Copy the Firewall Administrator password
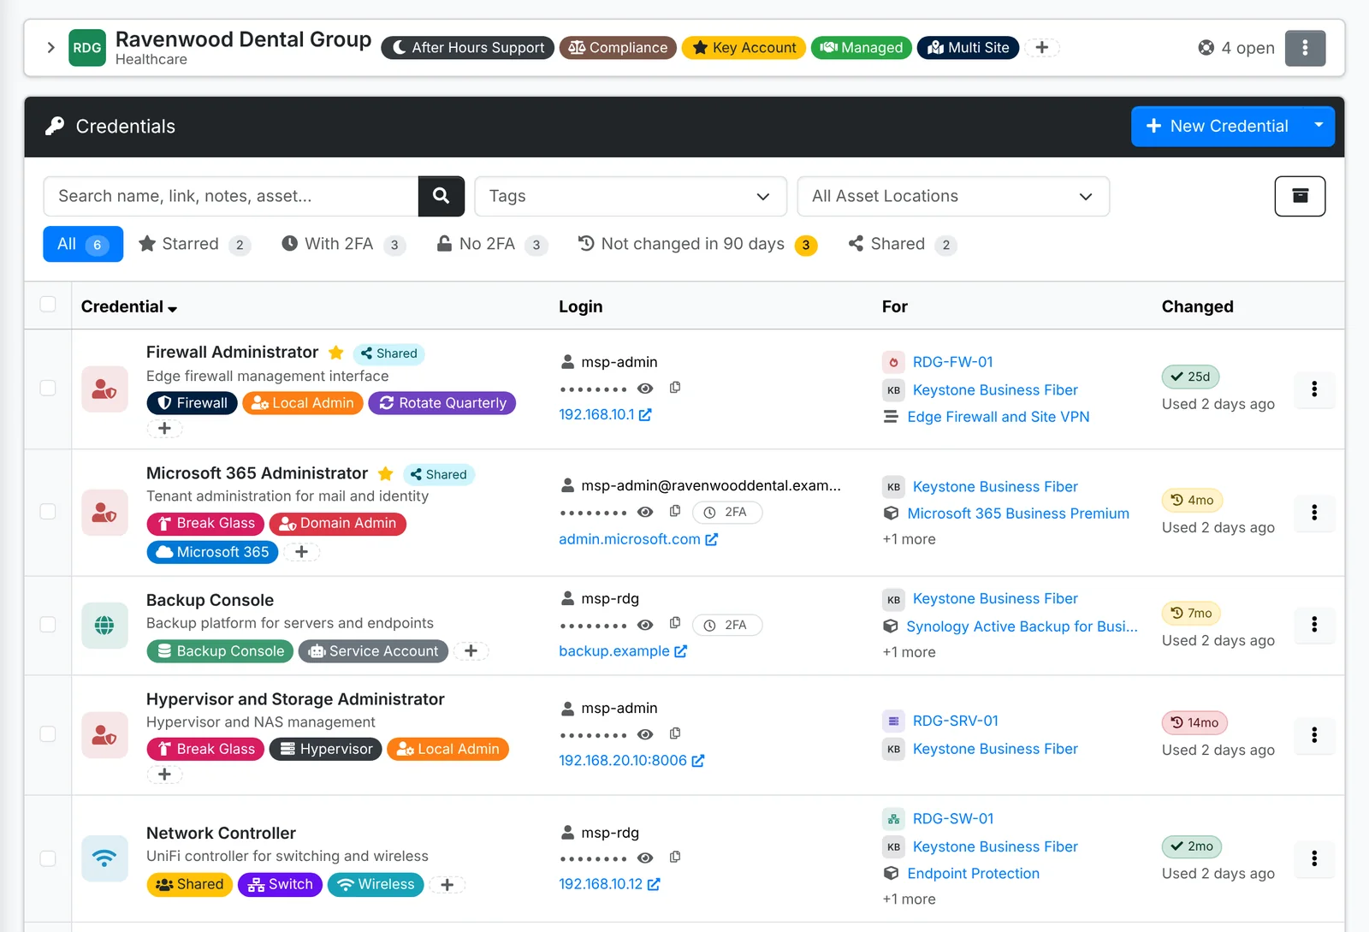The height and width of the screenshot is (932, 1369). tap(675, 388)
